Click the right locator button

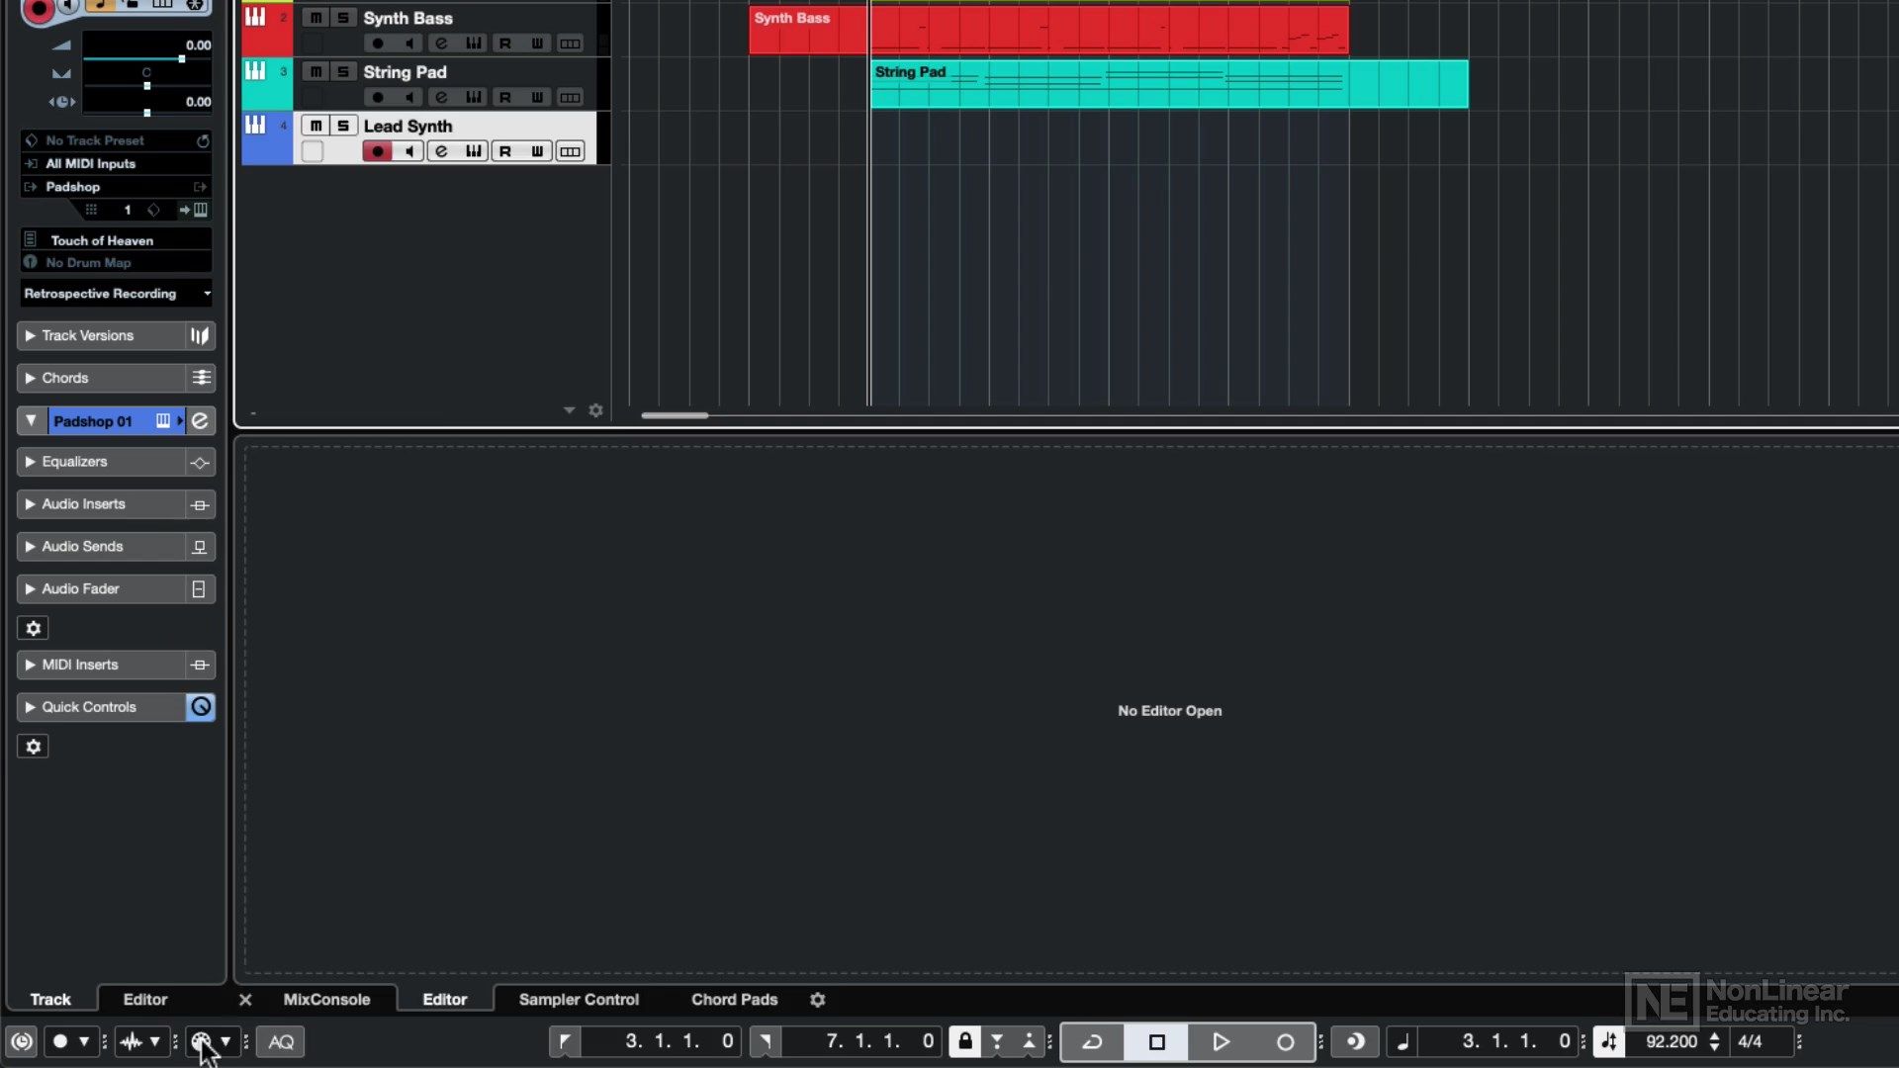pyautogui.click(x=766, y=1041)
